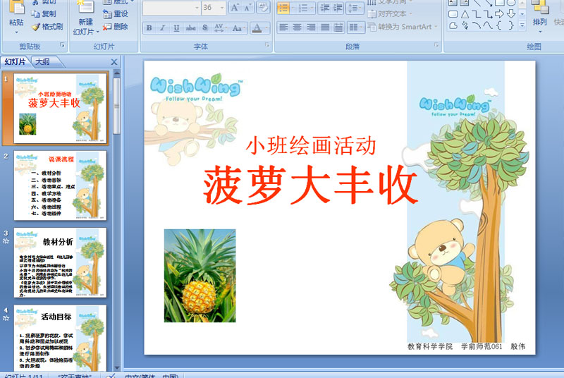
Task: Select the right arrow shape
Action: pos(499,14)
